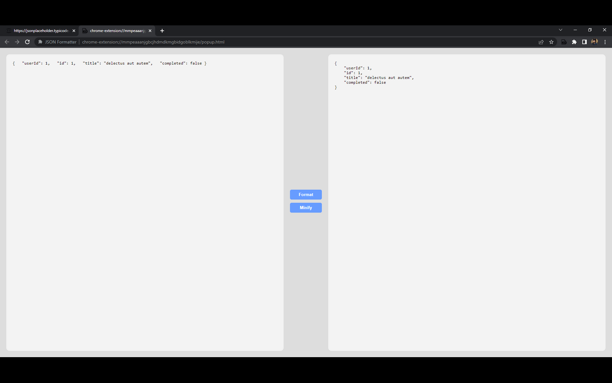Open a new browser tab
Image resolution: width=612 pixels, height=383 pixels.
coord(162,31)
